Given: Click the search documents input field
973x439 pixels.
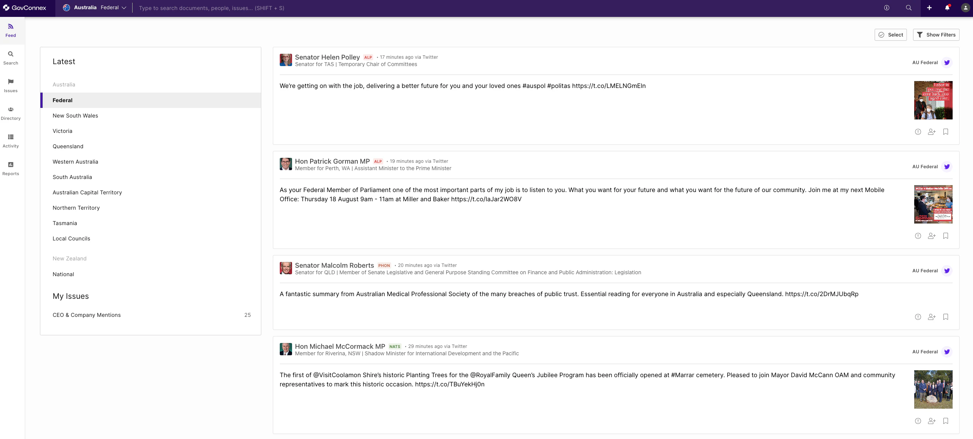Looking at the screenshot, I should pyautogui.click(x=307, y=8).
